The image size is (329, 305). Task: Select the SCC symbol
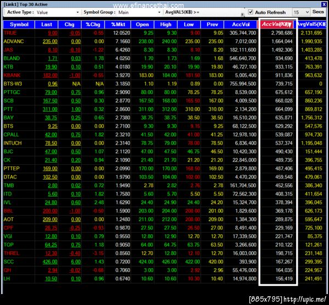(9, 262)
